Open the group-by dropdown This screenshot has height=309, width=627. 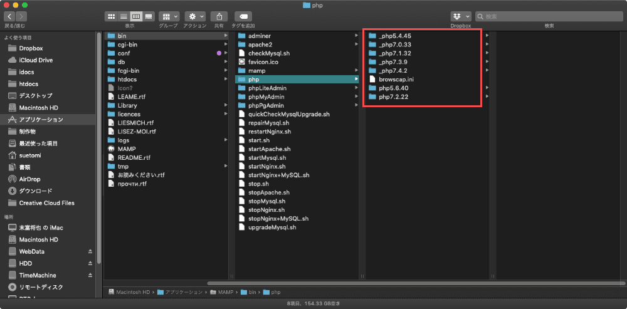pos(169,16)
